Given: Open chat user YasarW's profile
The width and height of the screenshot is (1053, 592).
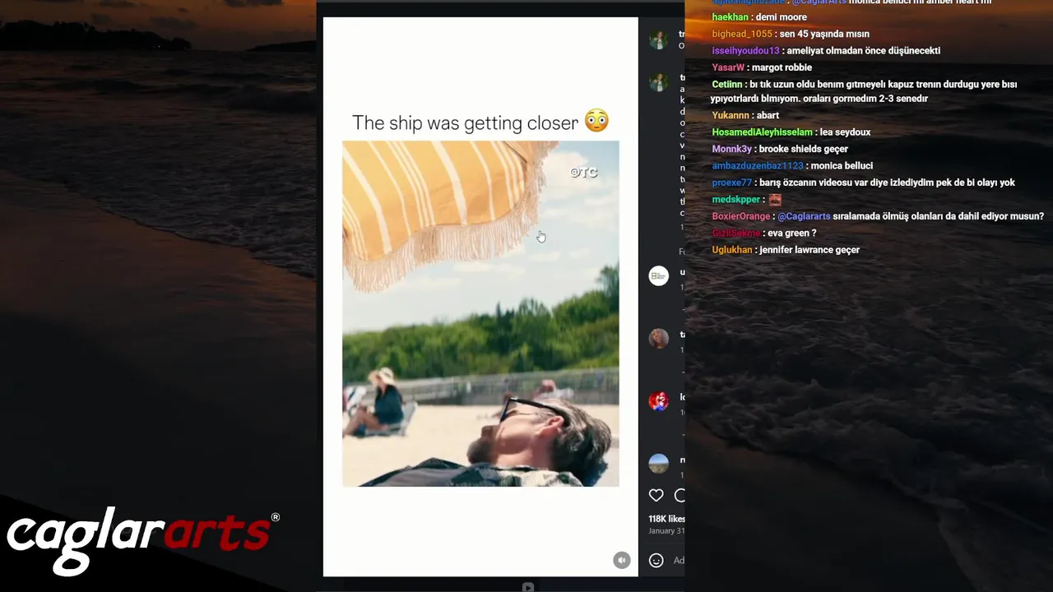Looking at the screenshot, I should (x=728, y=67).
